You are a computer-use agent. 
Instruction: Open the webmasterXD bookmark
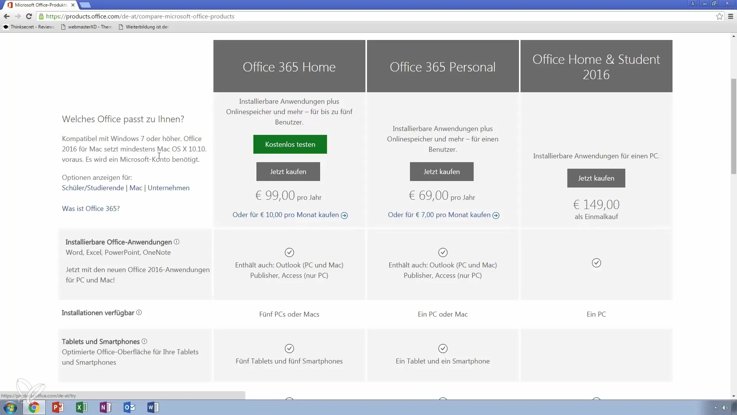(x=87, y=27)
